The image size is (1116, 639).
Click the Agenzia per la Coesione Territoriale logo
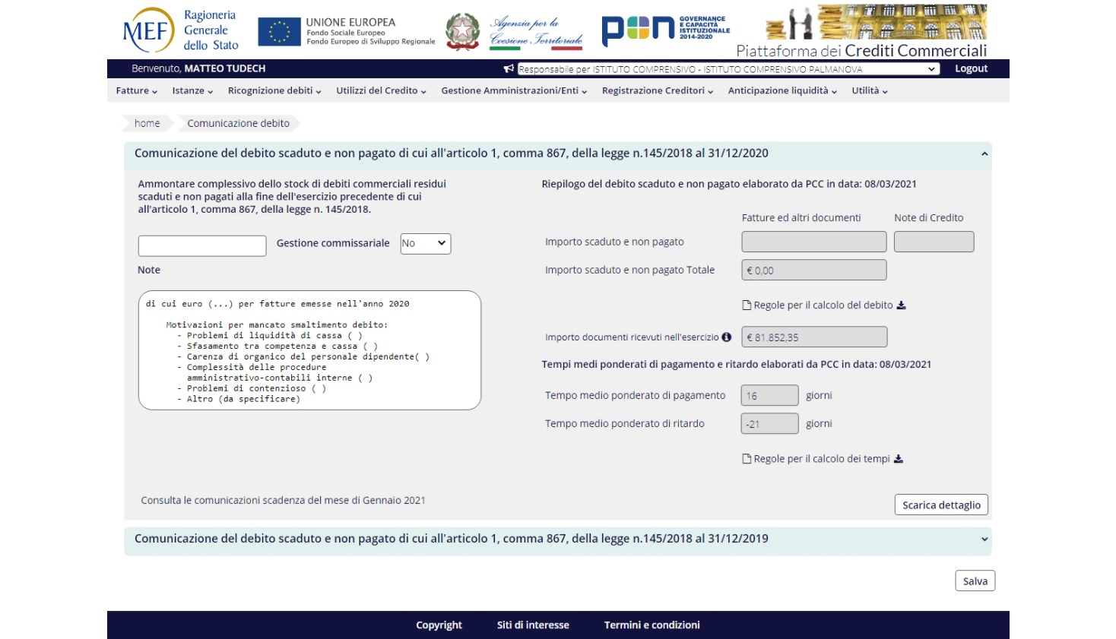[x=536, y=32]
